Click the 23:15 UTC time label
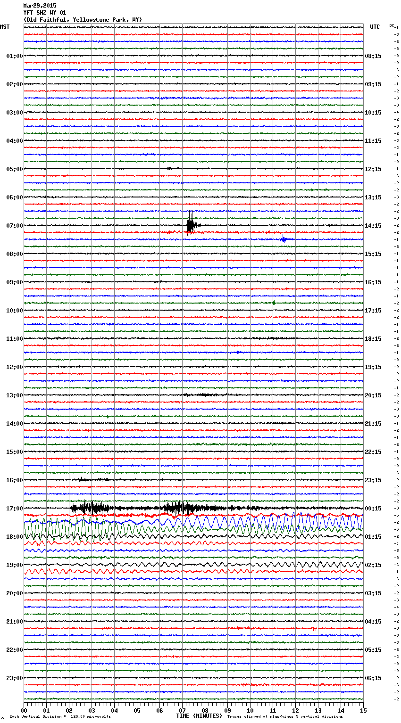This screenshot has height=723, width=401. click(x=373, y=480)
